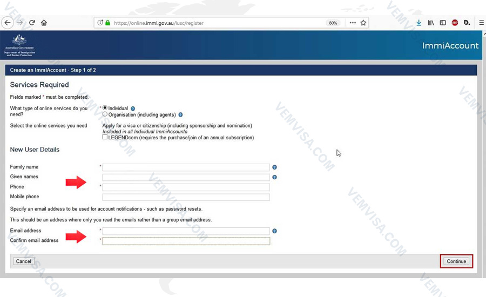
Task: Click the Services Required heading
Action: [39, 85]
